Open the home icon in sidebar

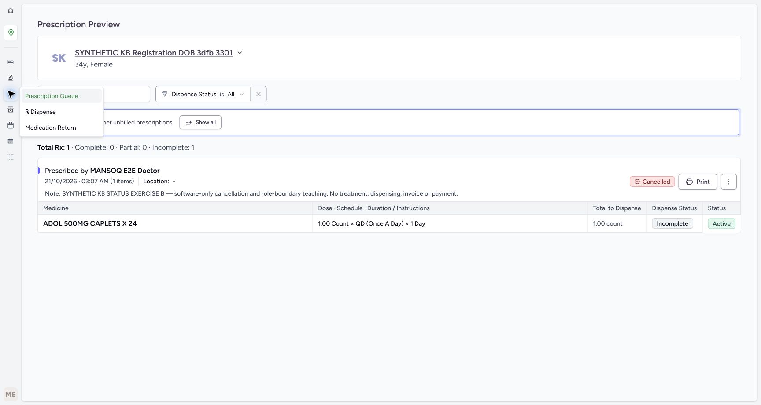11,11
